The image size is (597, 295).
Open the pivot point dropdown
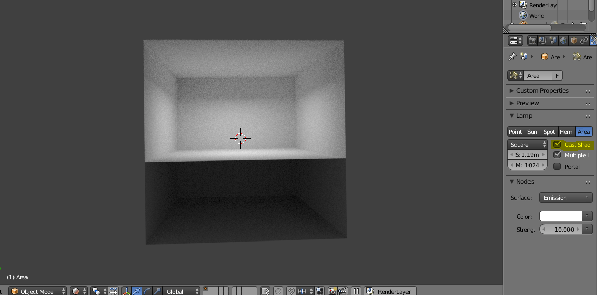pyautogui.click(x=99, y=291)
